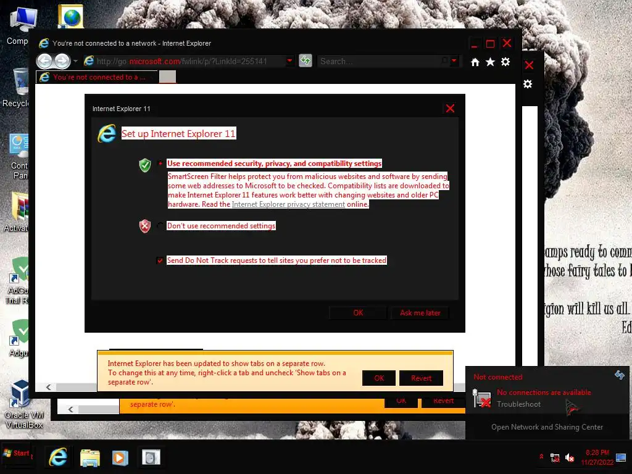Open Network and Sharing Center link

547,427
